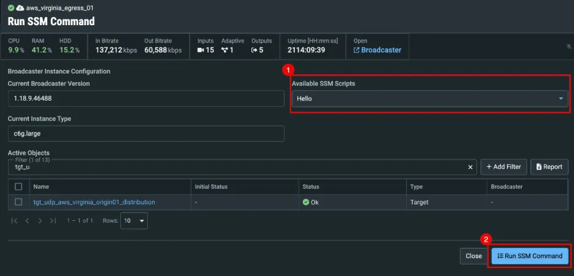Screen dimensions: 574x276
Task: Check the tgt_udp_aws_virginia_origin01_distribution row
Action: (18, 202)
